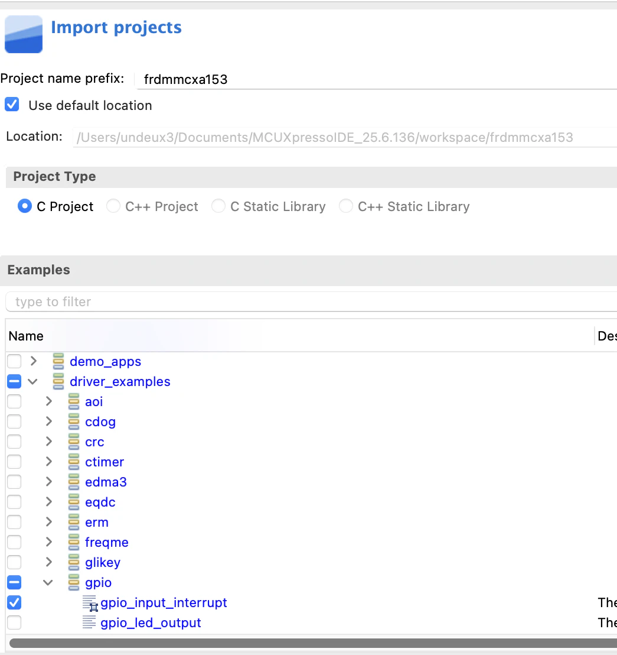Select the ctimer tree label
Viewport: 617px width, 655px height.
pyautogui.click(x=105, y=462)
